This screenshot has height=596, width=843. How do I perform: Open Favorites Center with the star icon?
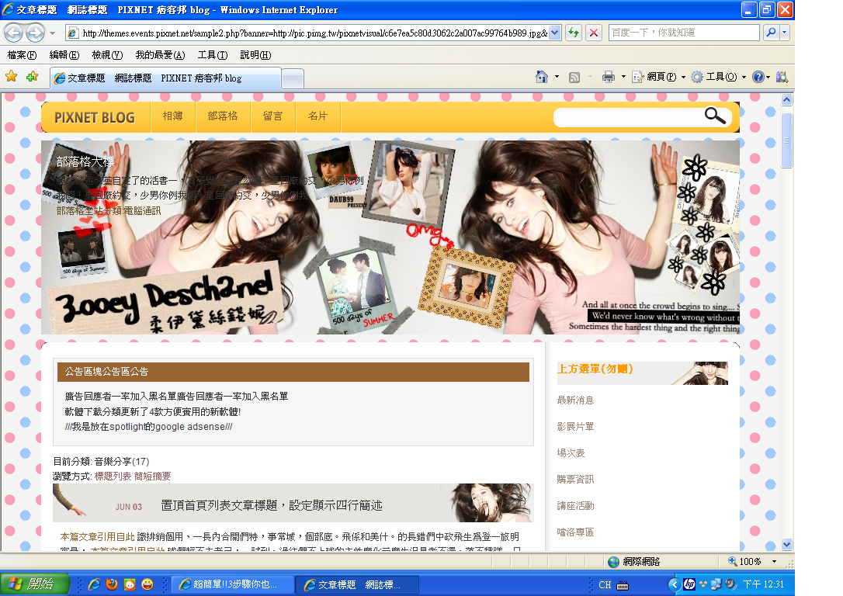click(x=12, y=77)
